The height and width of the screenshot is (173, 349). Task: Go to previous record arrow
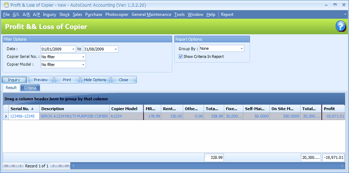[x=21, y=166]
